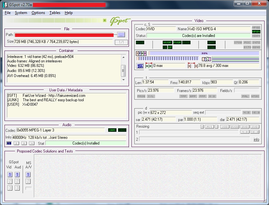This screenshot has height=205, width=269.
Task: Click the audio Codec field MPEG-1 Layer 3
Action: 61,130
